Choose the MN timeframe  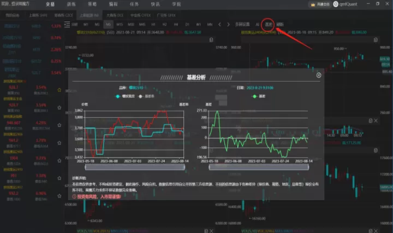(x=210, y=25)
